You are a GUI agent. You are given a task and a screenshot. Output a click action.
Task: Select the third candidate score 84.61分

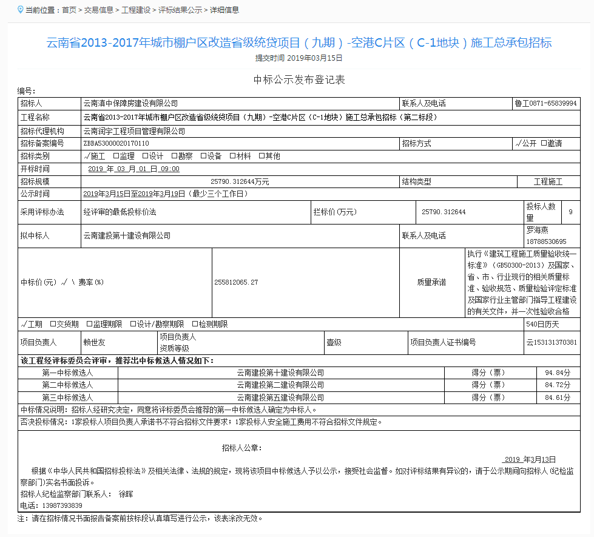558,397
